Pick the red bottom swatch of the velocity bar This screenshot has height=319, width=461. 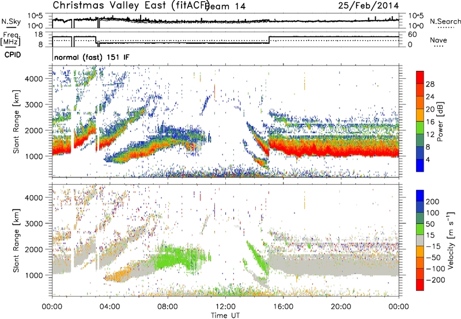[420, 285]
